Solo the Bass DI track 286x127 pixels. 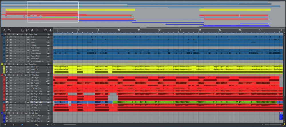(x=14, y=67)
